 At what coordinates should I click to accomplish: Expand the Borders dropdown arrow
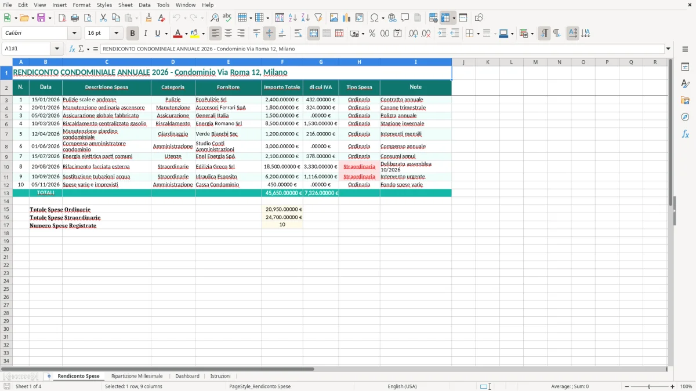[477, 34]
